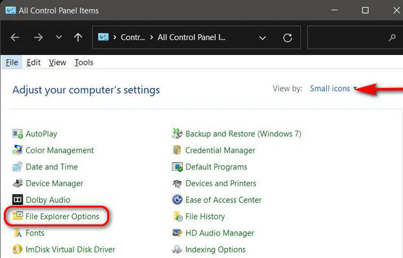This screenshot has width=403, height=258.
Task: Open File Explorer Options link
Action: (62, 217)
